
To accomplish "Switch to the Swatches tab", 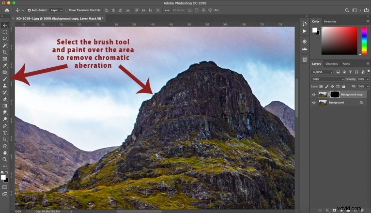I will tap(330, 21).
